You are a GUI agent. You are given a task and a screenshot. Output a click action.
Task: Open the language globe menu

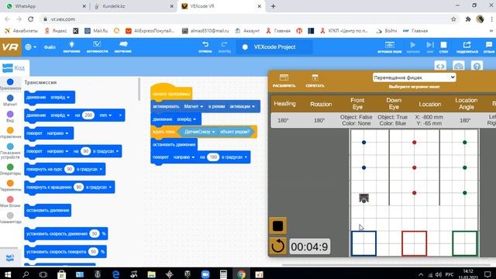tap(30, 47)
